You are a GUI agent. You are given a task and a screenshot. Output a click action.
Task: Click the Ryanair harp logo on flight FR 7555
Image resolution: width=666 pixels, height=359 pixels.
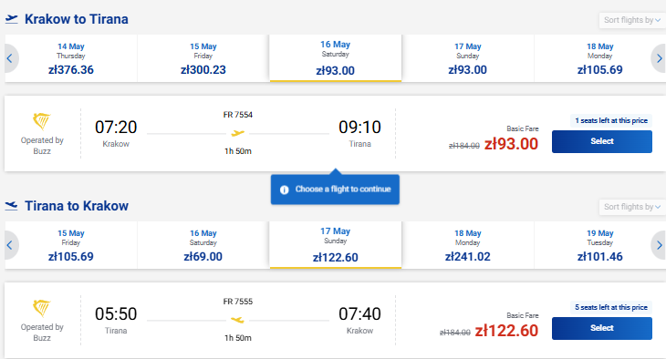click(42, 309)
